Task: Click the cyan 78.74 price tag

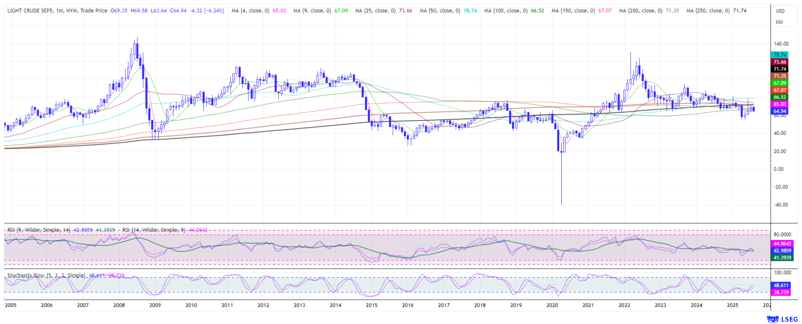Action: click(x=779, y=55)
